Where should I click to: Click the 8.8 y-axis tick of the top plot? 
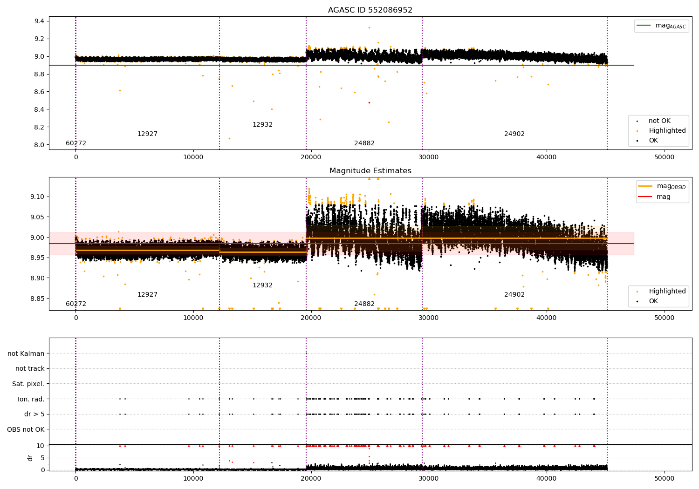tap(39, 75)
